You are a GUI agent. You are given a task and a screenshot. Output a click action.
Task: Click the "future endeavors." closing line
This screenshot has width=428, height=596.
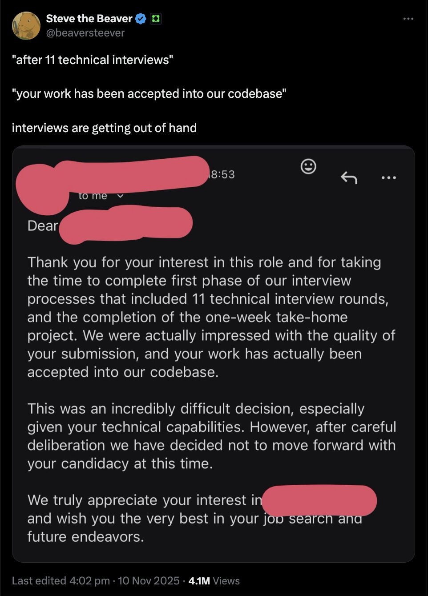(86, 537)
